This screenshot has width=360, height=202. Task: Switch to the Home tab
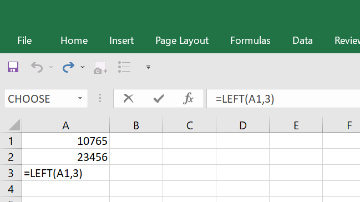point(74,41)
